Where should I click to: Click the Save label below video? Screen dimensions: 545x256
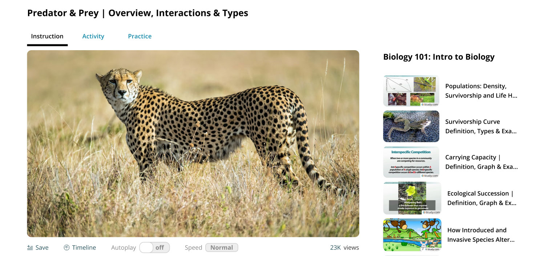click(42, 248)
